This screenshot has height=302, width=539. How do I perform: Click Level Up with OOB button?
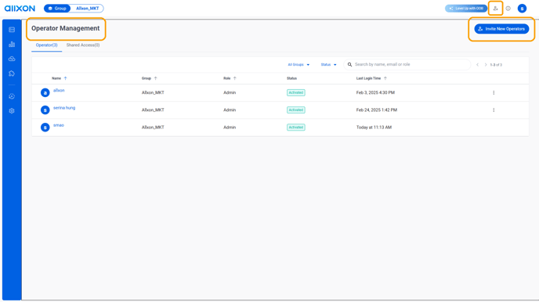click(466, 9)
